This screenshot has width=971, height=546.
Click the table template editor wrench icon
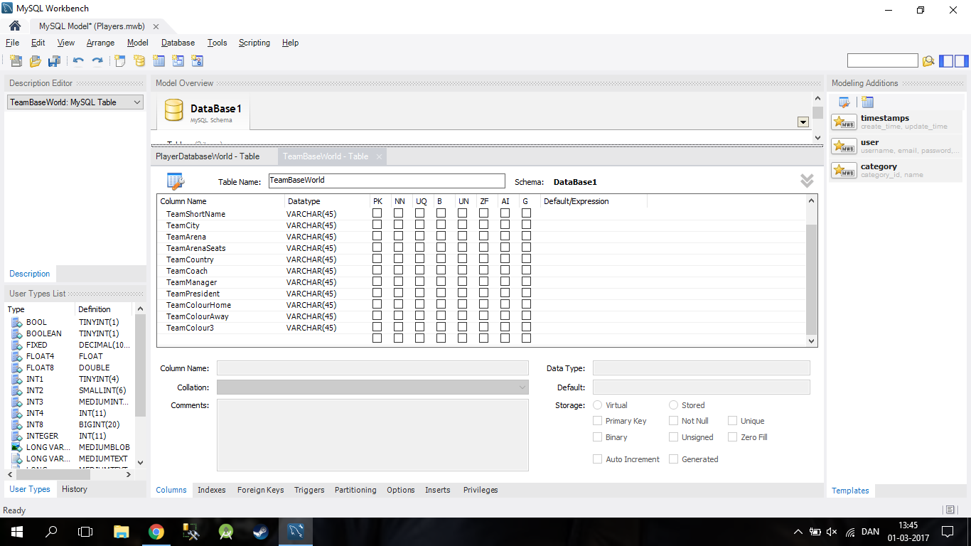pyautogui.click(x=844, y=102)
